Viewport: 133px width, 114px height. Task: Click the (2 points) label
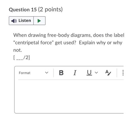50,10
